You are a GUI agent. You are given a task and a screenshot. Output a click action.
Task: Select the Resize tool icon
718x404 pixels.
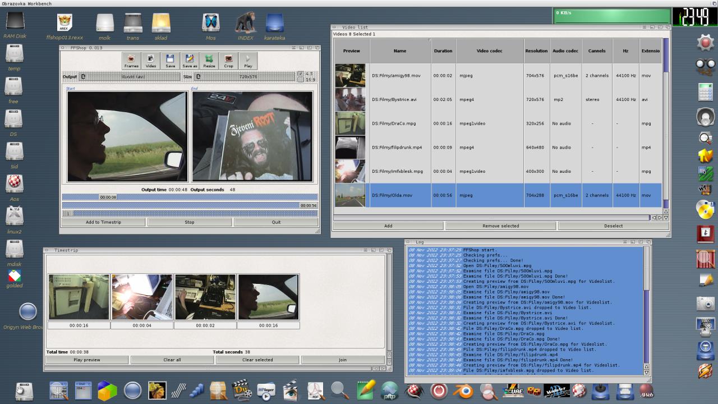(209, 61)
